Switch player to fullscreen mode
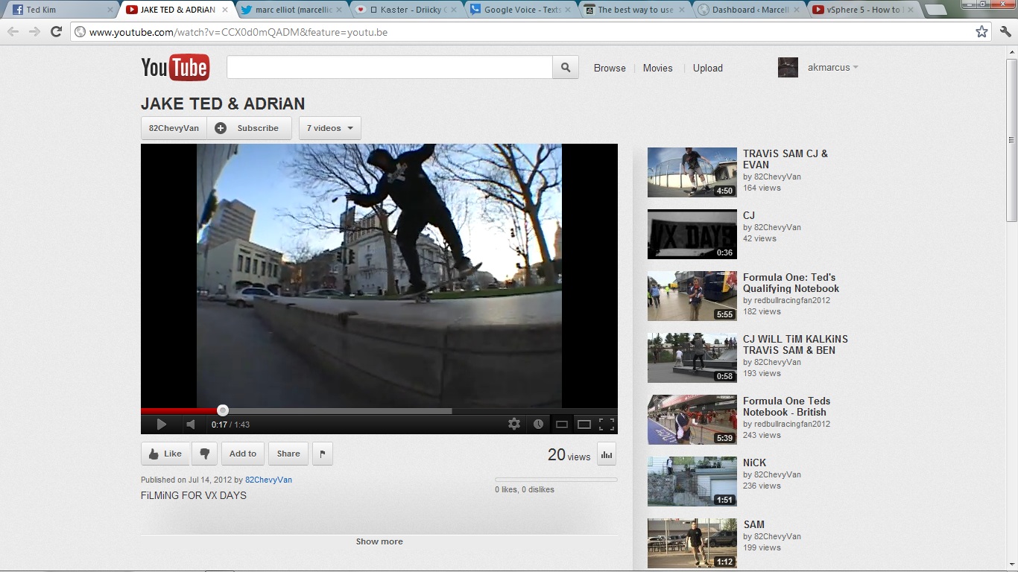Screen dimensions: 1018x572 (x=607, y=425)
